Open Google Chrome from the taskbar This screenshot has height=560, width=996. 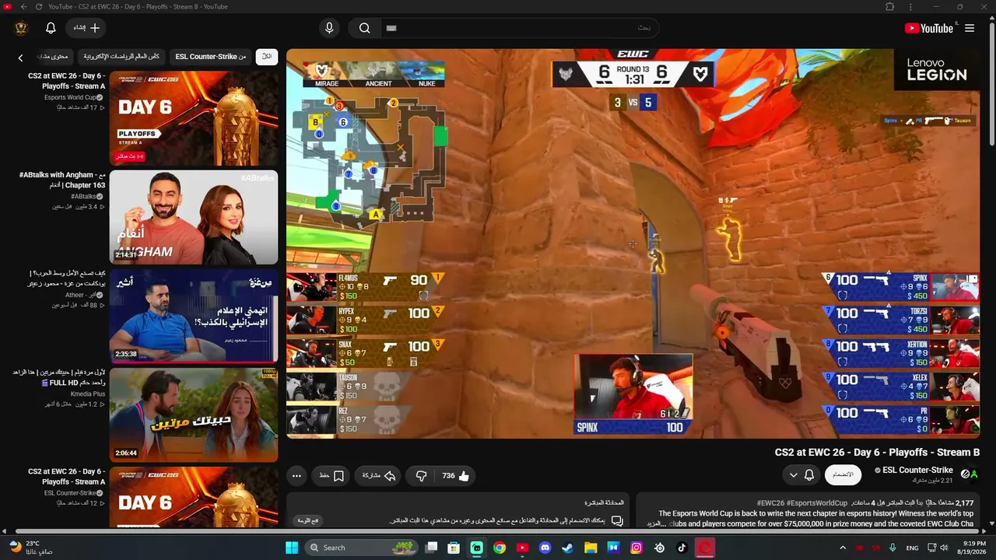(500, 548)
